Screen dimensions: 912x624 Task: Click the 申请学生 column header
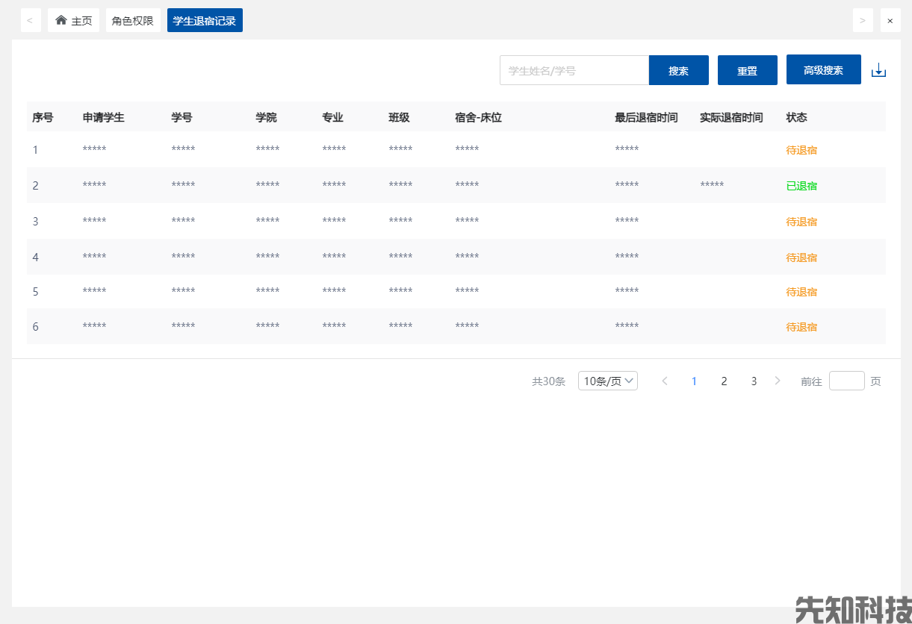pos(104,117)
